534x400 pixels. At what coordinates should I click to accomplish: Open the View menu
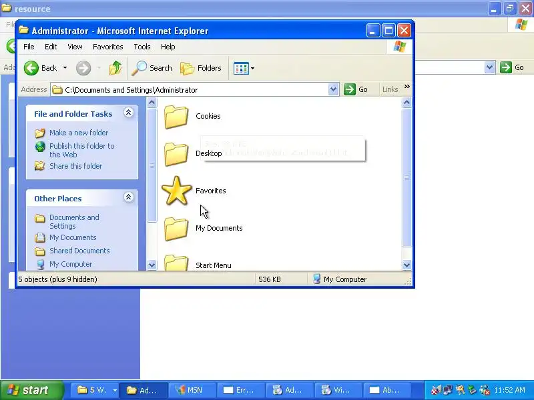click(75, 47)
